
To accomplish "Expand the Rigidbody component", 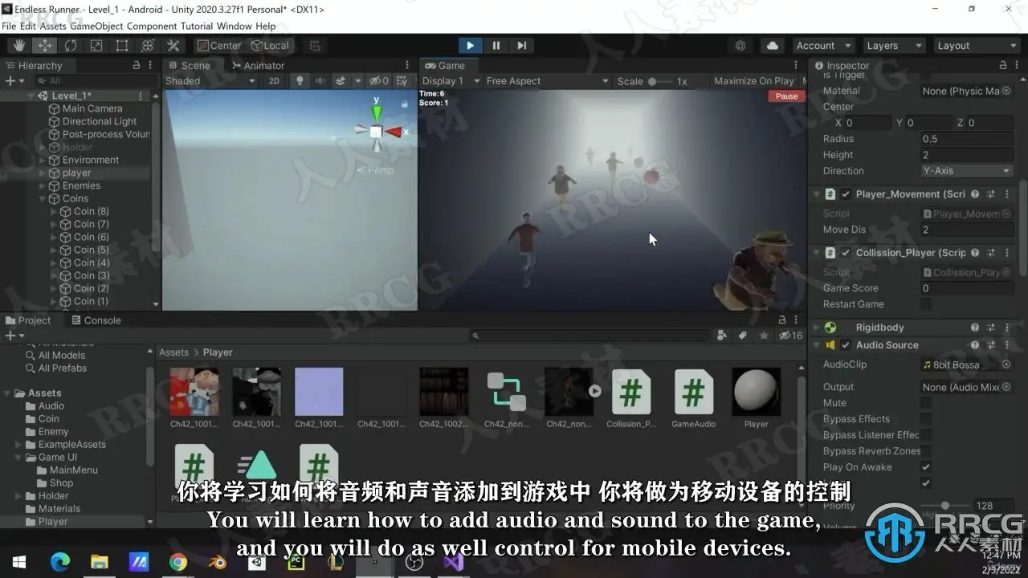I will [817, 328].
